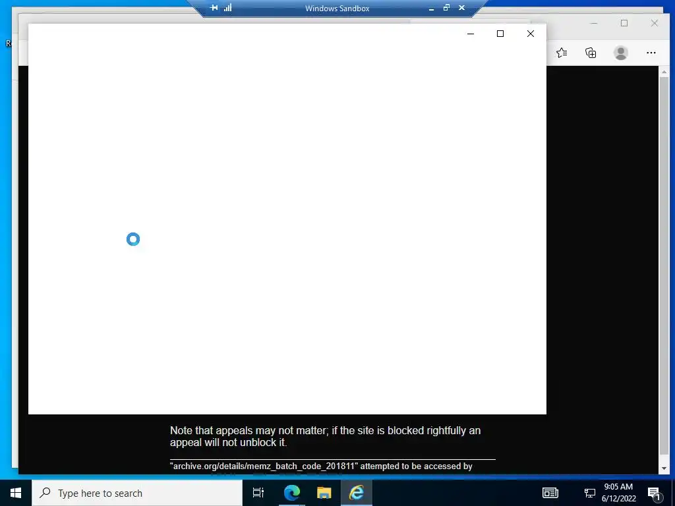The image size is (675, 506).
Task: Minimize the Edge browser window
Action: click(594, 23)
